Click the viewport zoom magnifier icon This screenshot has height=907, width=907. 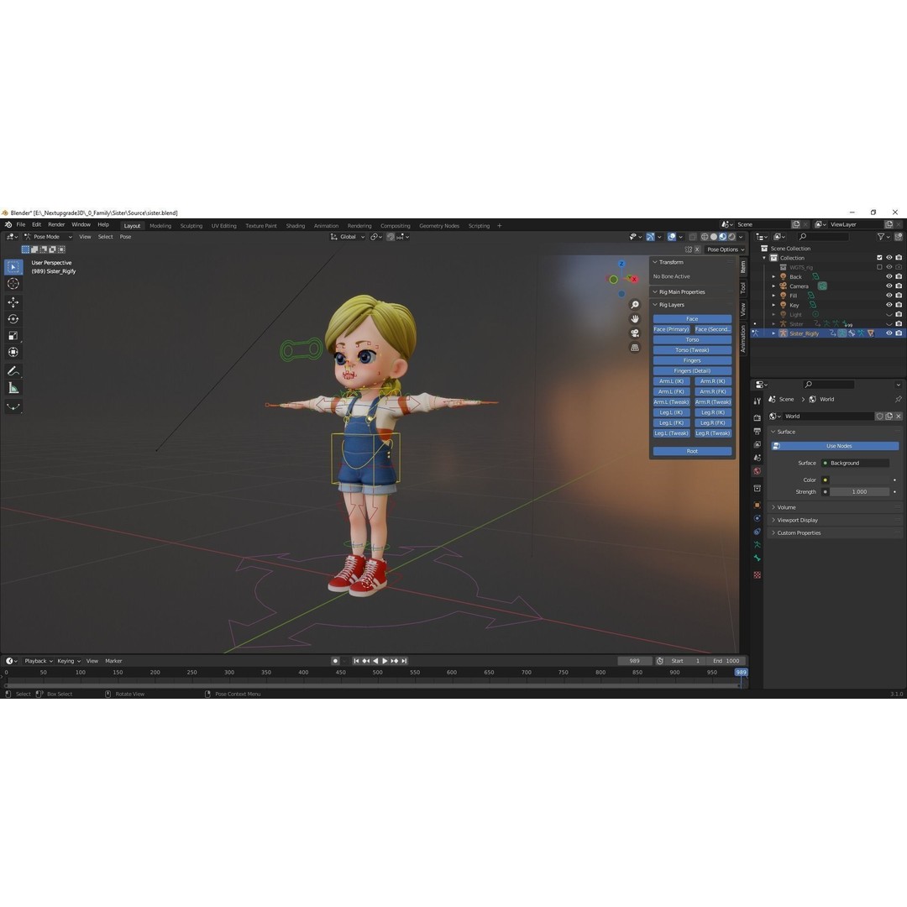click(x=635, y=305)
